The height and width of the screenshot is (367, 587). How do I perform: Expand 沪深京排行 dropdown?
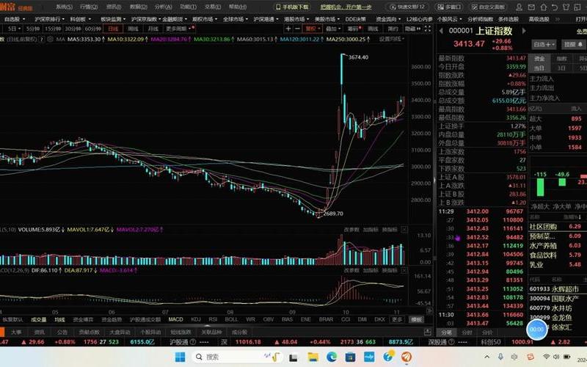tap(49, 19)
